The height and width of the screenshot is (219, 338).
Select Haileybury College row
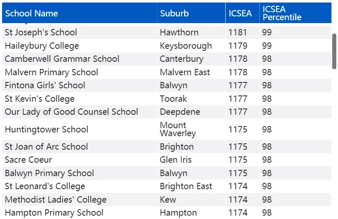[x=167, y=46]
